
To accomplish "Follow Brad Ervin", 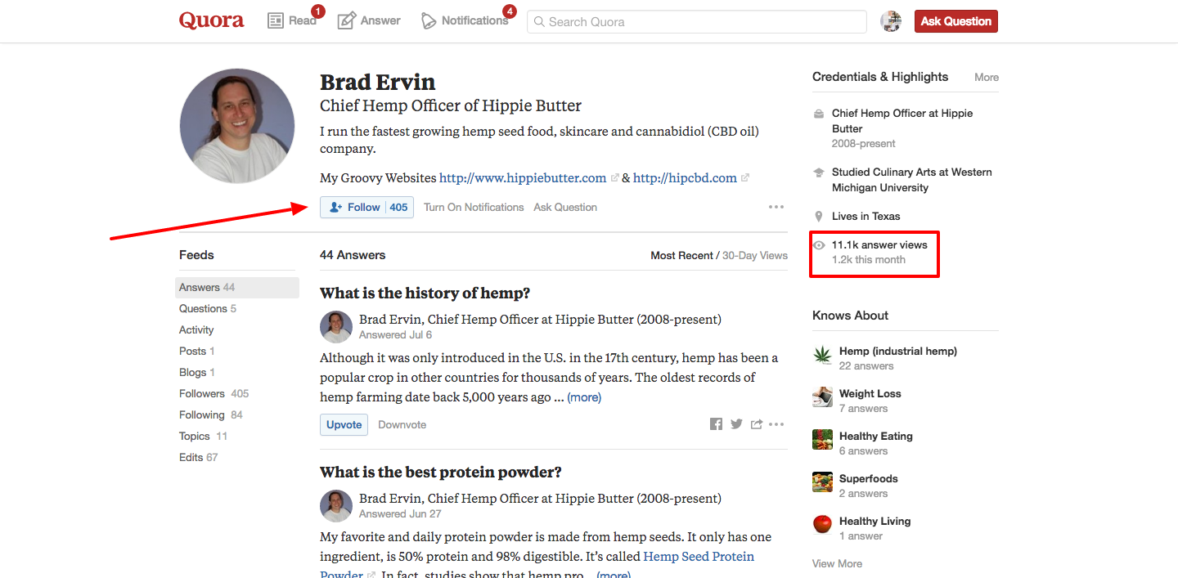I will [x=366, y=208].
